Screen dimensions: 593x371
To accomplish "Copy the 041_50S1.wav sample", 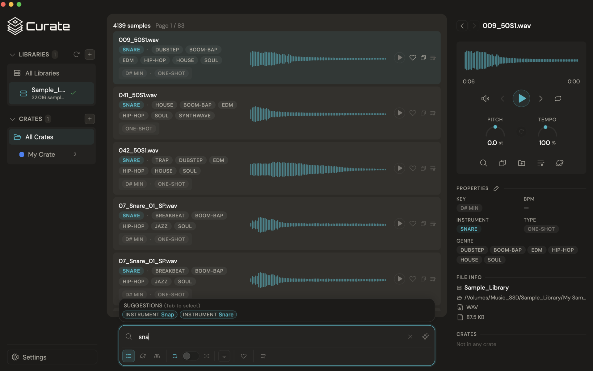I will [423, 113].
